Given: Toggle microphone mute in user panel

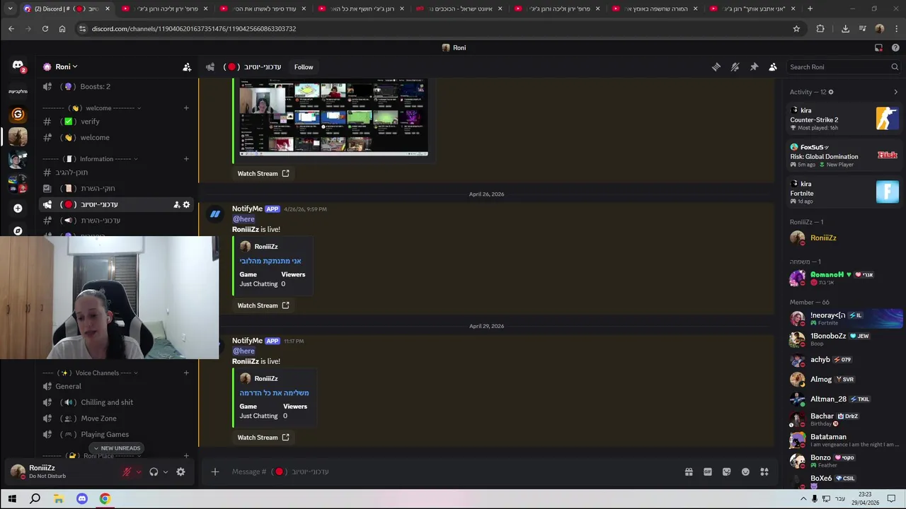Looking at the screenshot, I should [x=127, y=472].
